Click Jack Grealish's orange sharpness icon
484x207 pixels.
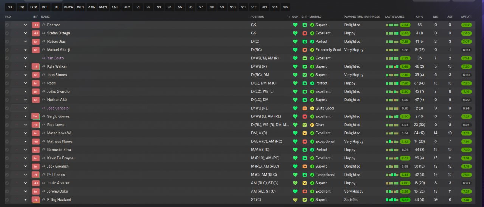(x=305, y=166)
